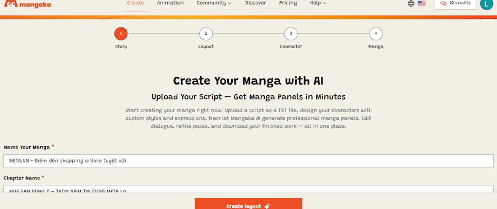Open the Pricing page
The height and width of the screenshot is (209, 497).
pos(288,3)
